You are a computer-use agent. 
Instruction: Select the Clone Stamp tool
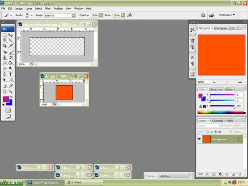coord(5,58)
